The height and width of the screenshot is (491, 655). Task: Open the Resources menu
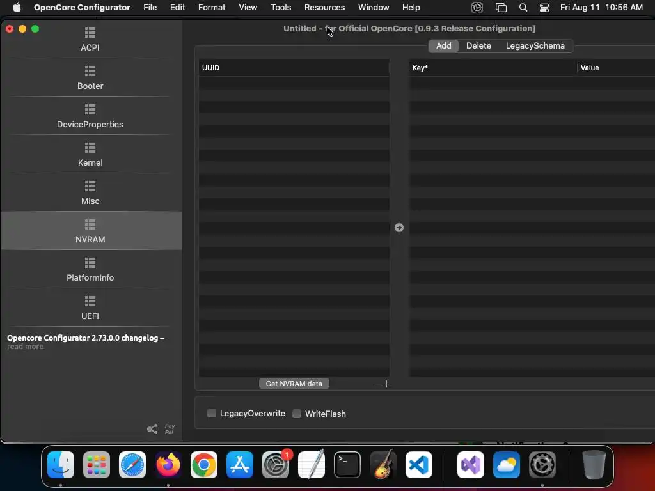tap(324, 8)
